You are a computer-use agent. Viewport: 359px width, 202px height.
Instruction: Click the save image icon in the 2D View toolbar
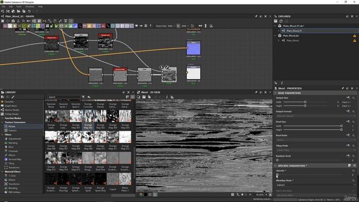[144, 97]
